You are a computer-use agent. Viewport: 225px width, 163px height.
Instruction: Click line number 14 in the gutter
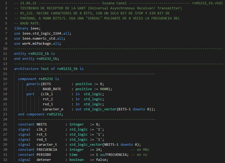coord(5,69)
